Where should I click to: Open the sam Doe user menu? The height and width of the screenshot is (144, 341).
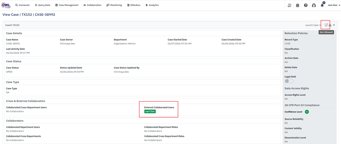tap(334, 5)
